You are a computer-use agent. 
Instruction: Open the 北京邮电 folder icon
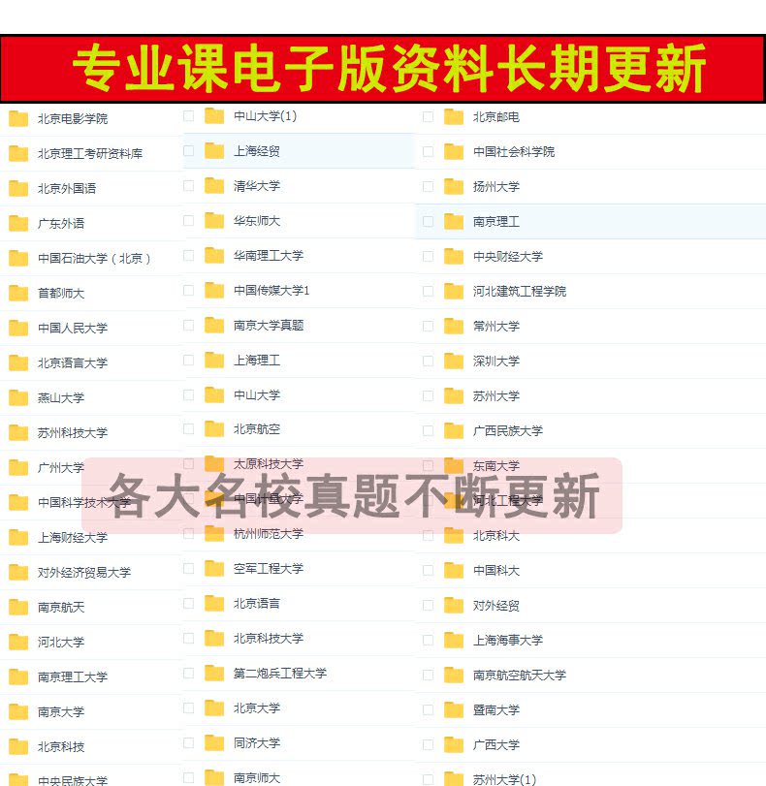454,117
